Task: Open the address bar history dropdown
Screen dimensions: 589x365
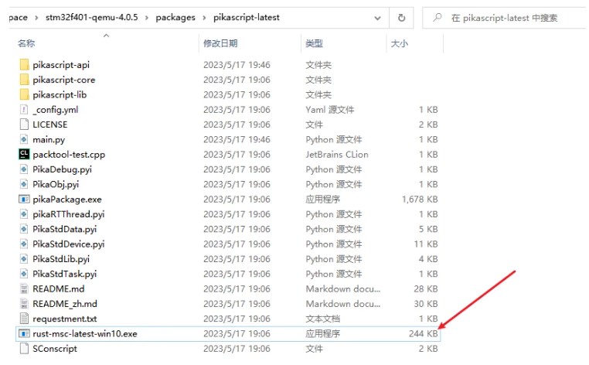Action: pos(377,18)
